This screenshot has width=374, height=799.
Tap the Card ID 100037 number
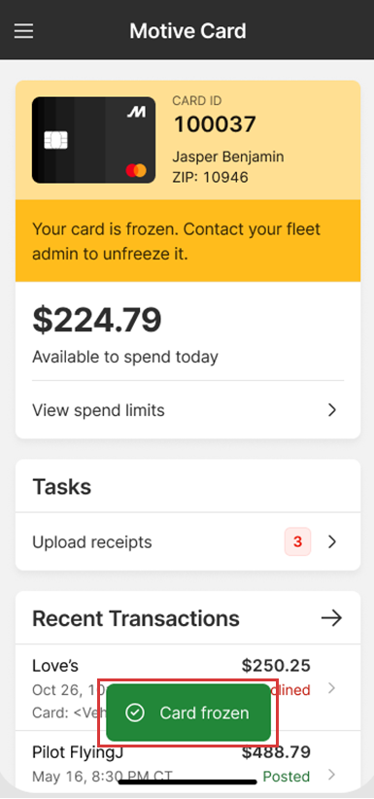(x=215, y=123)
